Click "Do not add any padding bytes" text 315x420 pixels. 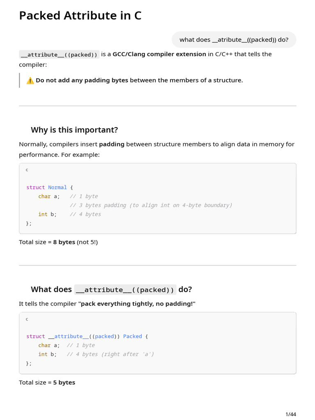coord(82,80)
